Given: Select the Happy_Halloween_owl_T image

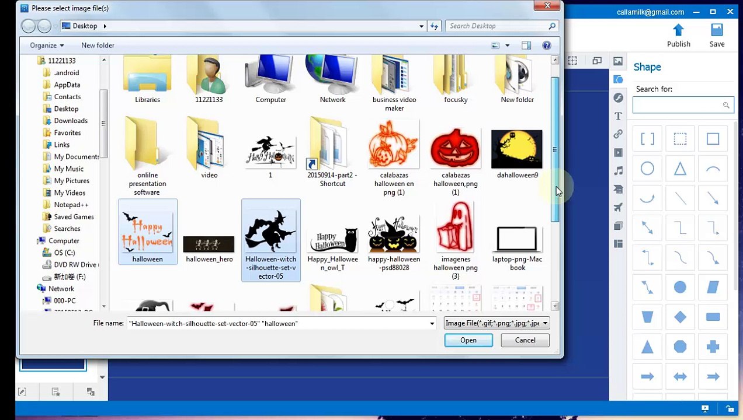Looking at the screenshot, I should pos(332,249).
